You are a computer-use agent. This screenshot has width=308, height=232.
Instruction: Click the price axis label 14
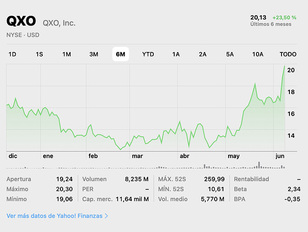tap(291, 135)
